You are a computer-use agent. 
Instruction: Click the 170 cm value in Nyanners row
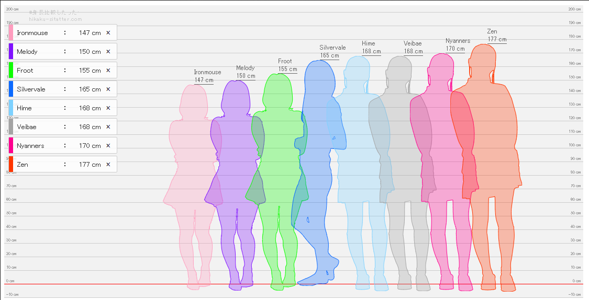[x=90, y=145]
